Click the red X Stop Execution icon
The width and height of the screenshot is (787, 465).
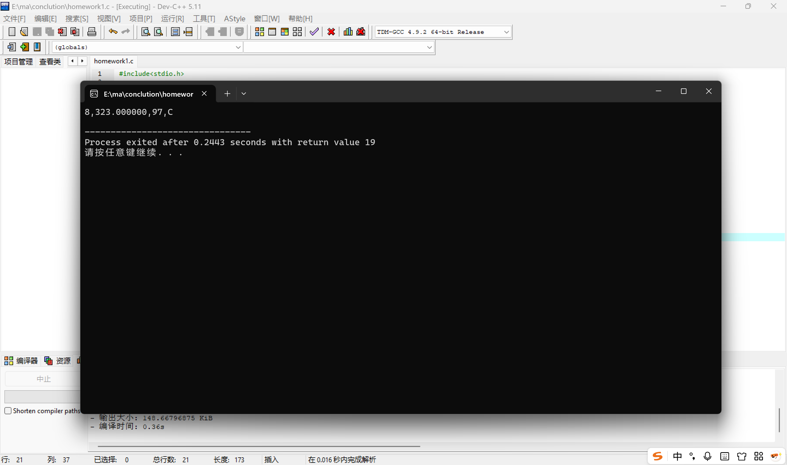point(331,32)
